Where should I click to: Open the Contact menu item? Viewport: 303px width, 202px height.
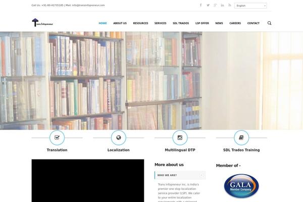tap(253, 23)
